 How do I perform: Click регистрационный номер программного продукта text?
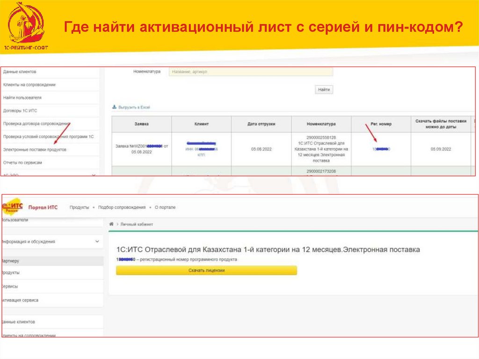coord(188,259)
